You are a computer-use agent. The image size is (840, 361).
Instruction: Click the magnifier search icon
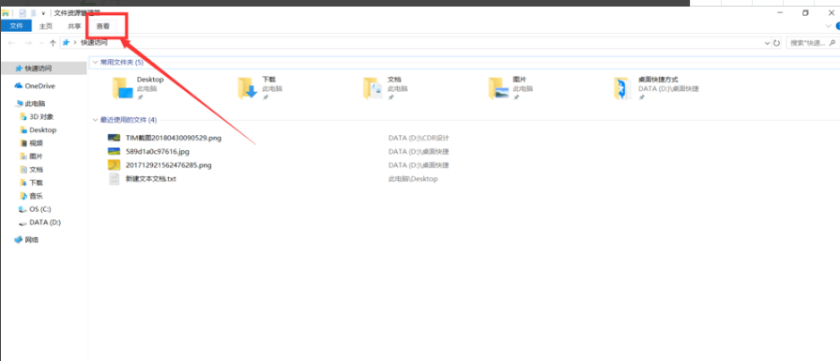(x=832, y=43)
